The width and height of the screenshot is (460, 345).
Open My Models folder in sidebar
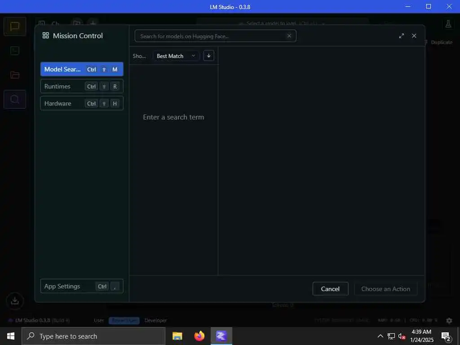[x=15, y=75]
